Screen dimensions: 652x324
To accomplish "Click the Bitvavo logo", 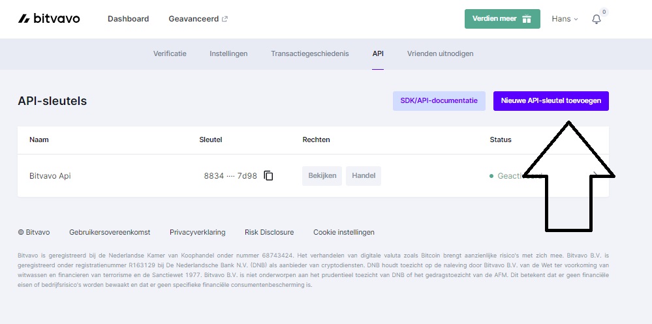I will coord(49,19).
